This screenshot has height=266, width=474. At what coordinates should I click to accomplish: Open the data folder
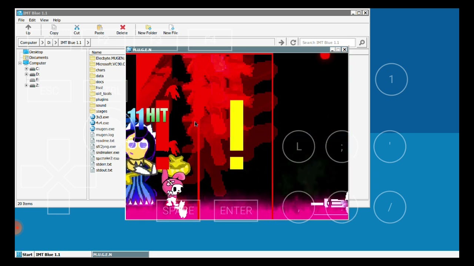pyautogui.click(x=97, y=76)
